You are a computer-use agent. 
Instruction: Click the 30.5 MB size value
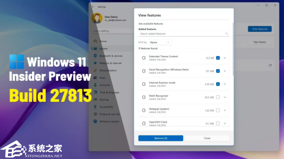[209, 97]
